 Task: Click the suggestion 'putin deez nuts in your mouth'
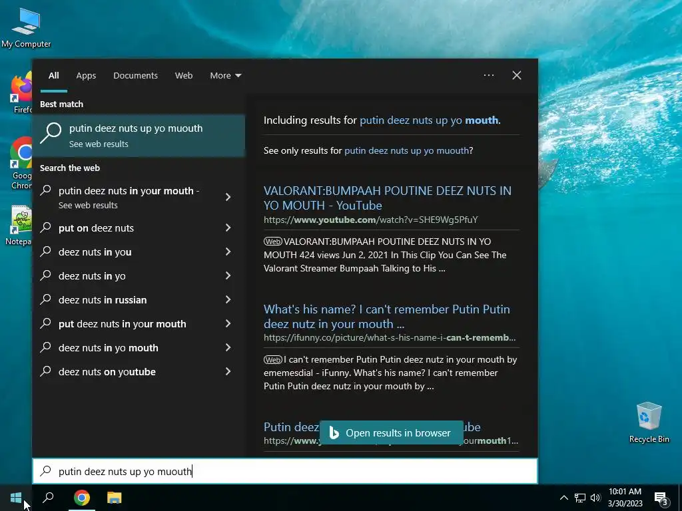129,197
